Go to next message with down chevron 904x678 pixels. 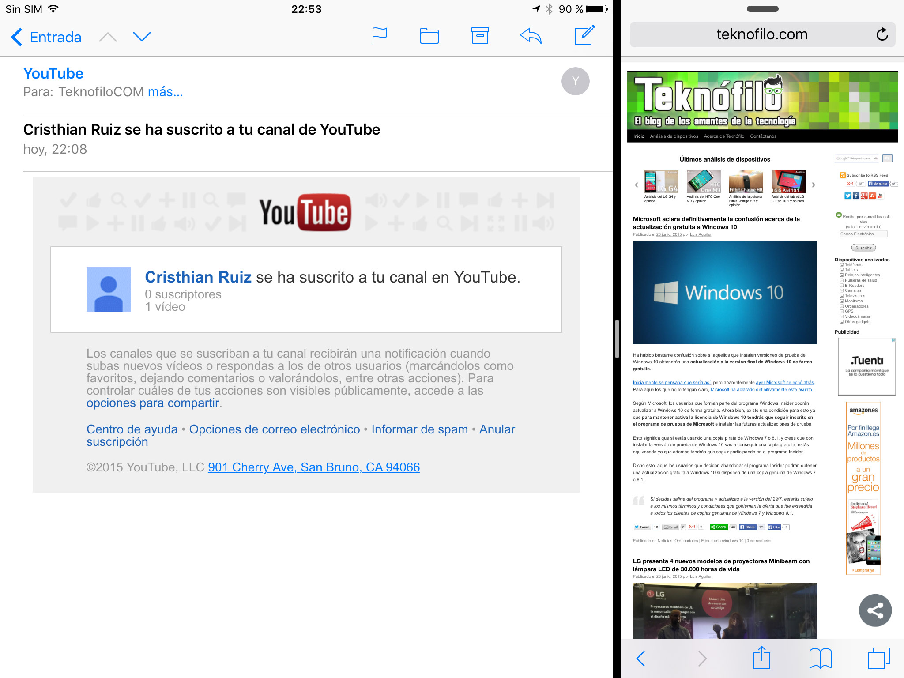pos(142,37)
